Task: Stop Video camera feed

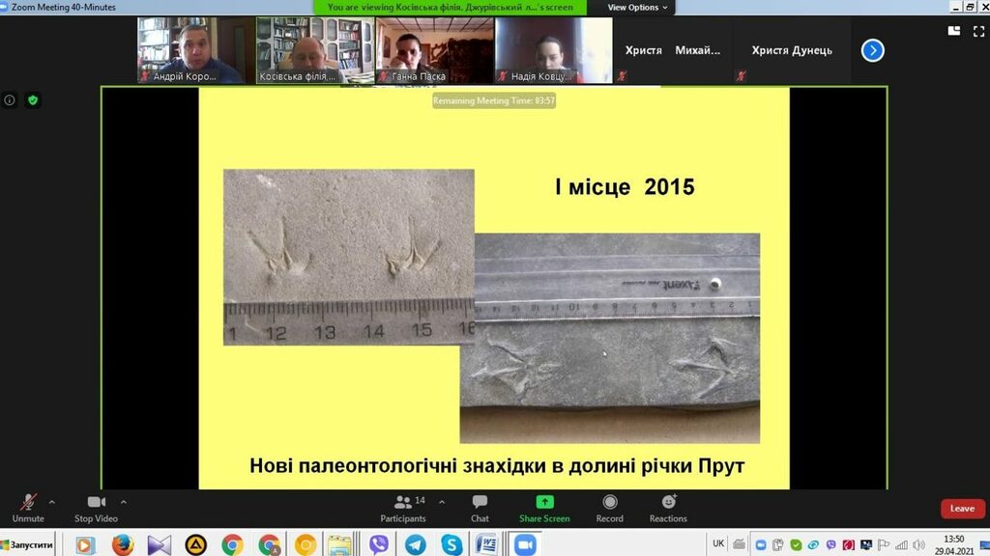Action: pos(96,507)
